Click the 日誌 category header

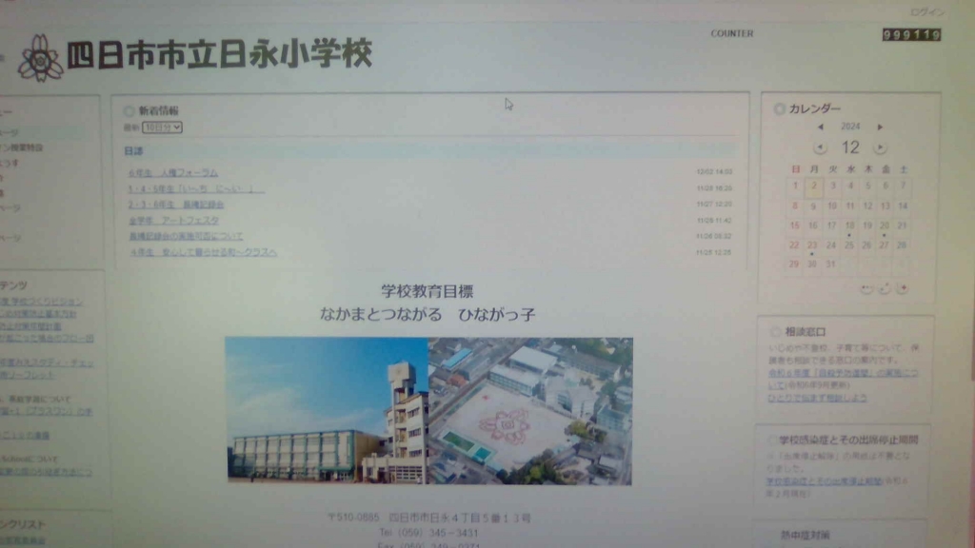133,151
